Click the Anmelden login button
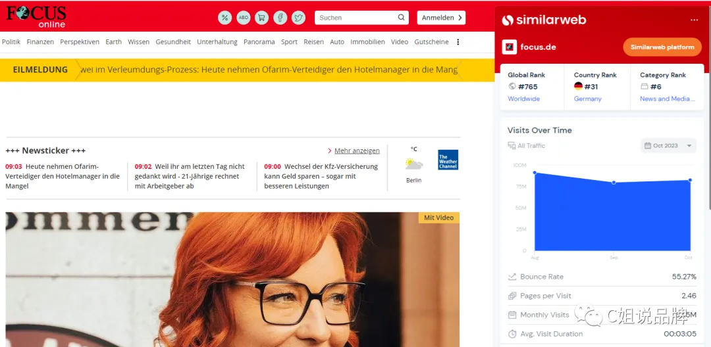Viewport: 711px width, 347px height. click(441, 18)
